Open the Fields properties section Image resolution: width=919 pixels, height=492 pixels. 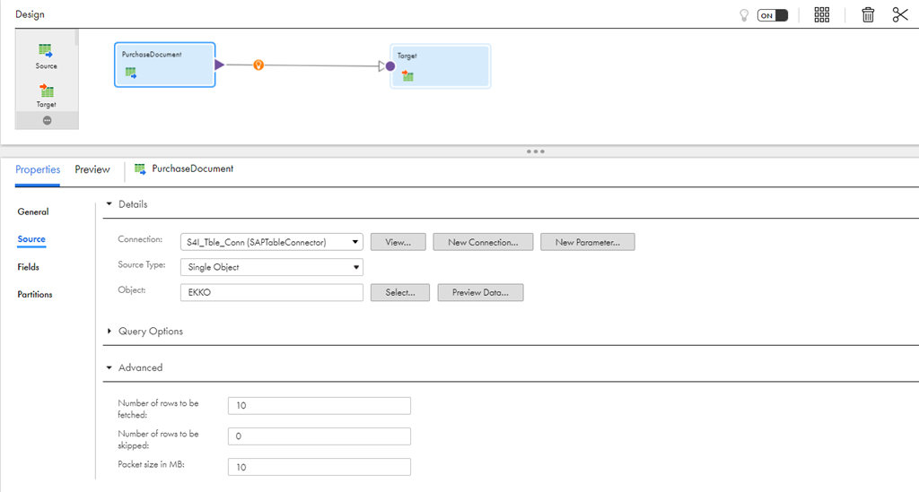point(28,267)
